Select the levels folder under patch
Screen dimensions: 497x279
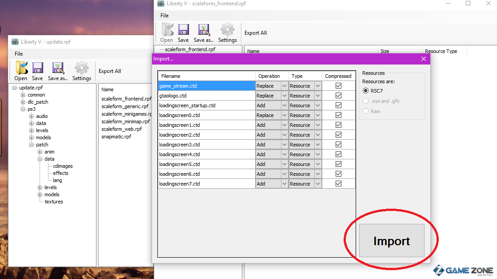click(50, 187)
